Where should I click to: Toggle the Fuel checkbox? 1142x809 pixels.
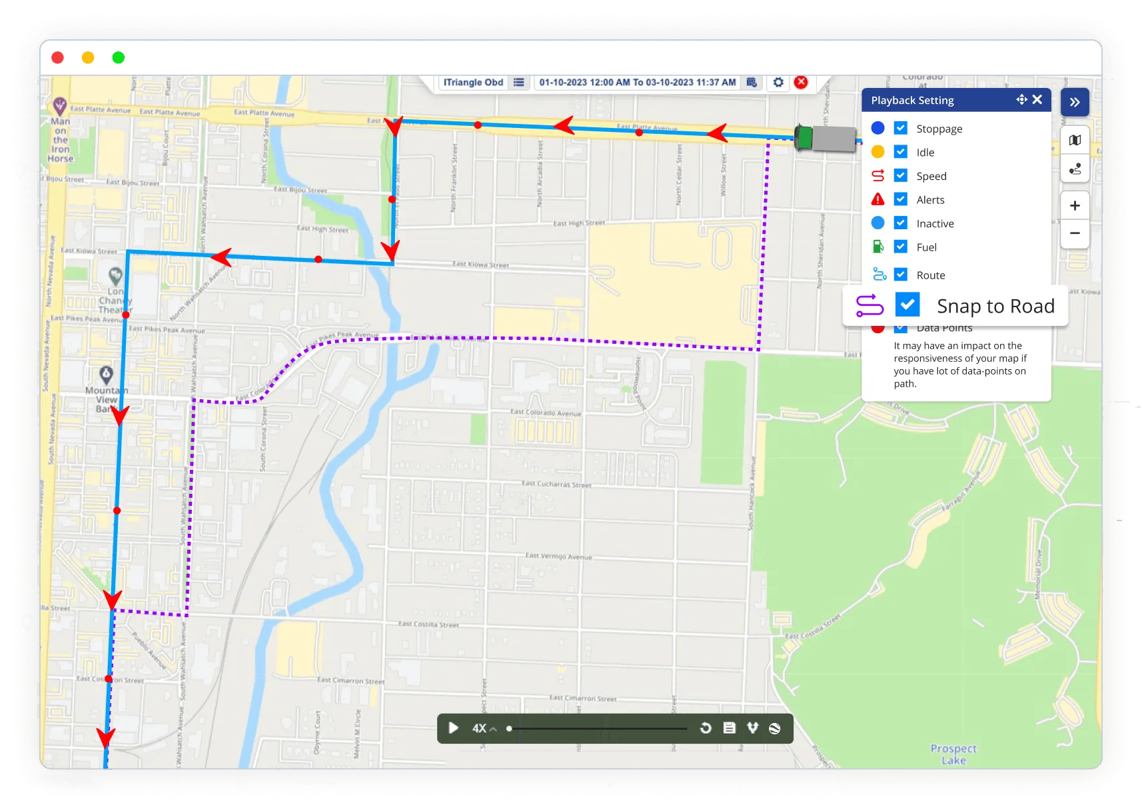[x=901, y=247]
